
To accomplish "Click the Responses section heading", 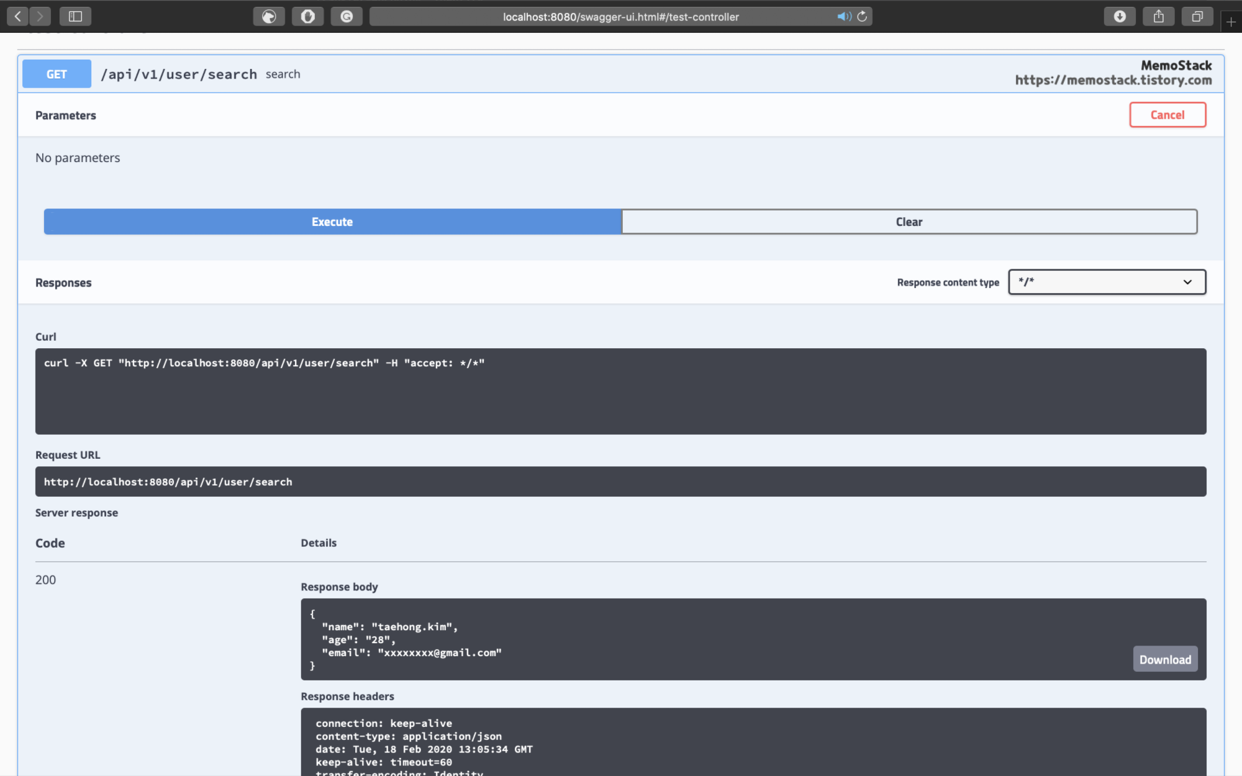I will (63, 282).
